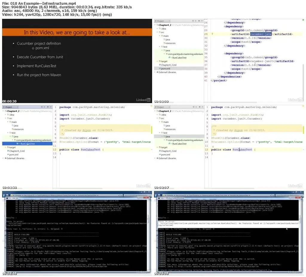Click RunCukesTest class name in 00:01:38 editor
This screenshot has height=277, width=306.
[x=91, y=149]
